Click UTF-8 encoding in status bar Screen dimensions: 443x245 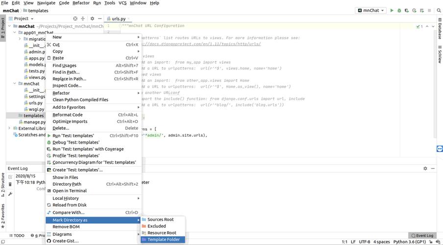[365, 242]
